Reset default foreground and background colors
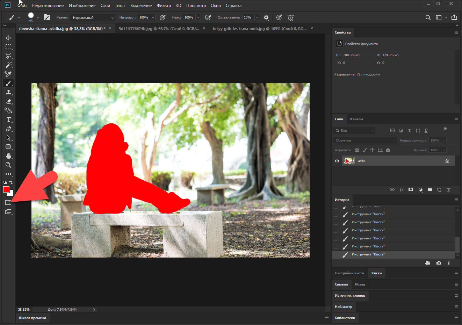Viewport: 462px width, 325px height. click(5, 182)
